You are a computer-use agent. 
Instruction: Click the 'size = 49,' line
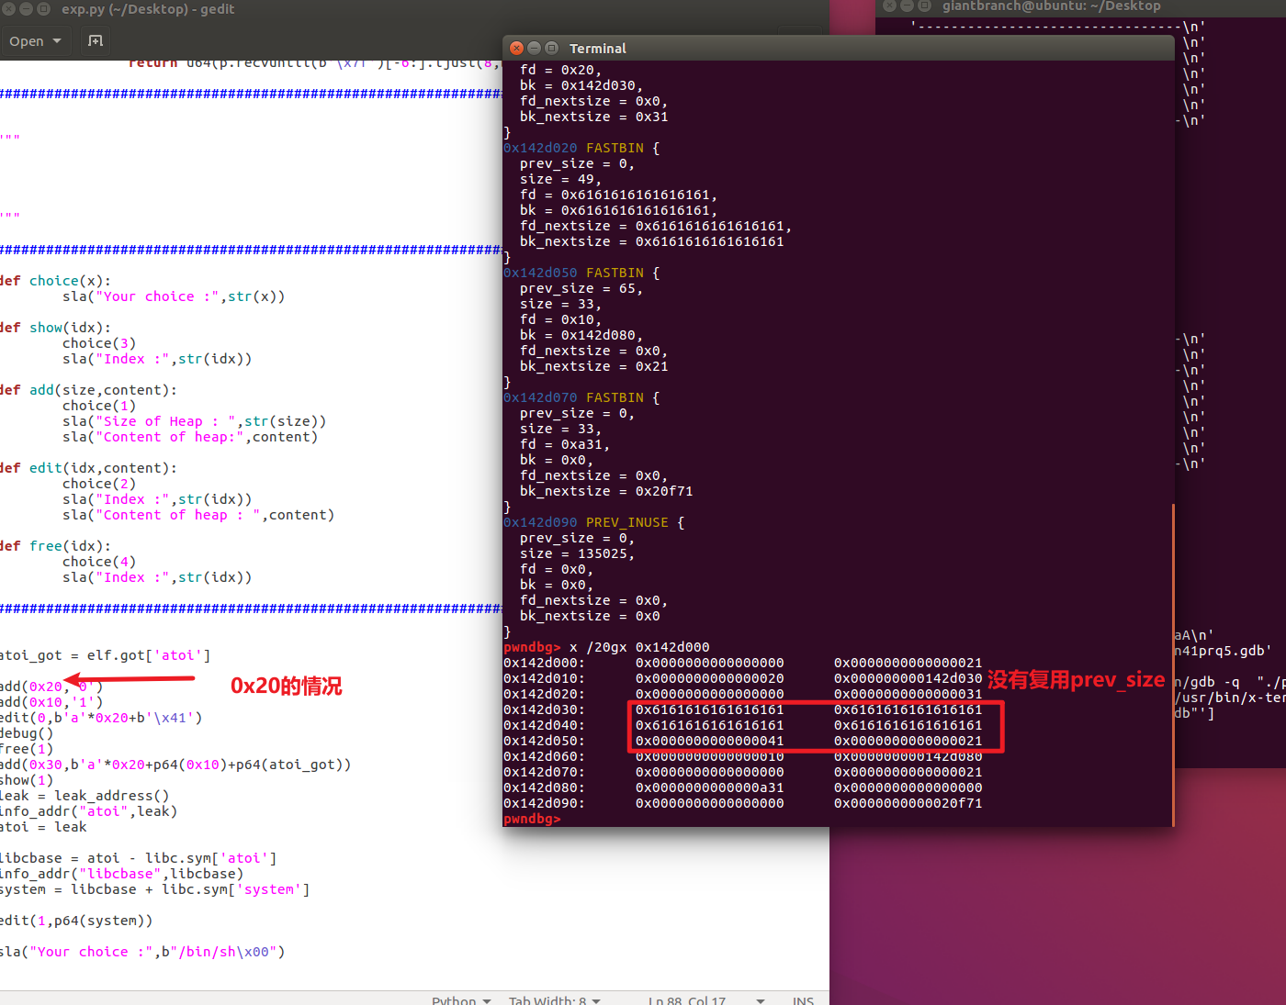pos(560,179)
